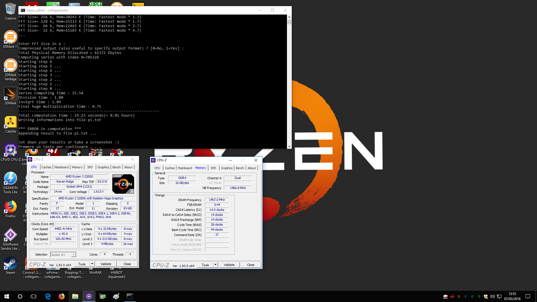This screenshot has height=302, width=537.
Task: Click the Ryzen 3 processor logo in CPU-Z
Action: point(123,184)
